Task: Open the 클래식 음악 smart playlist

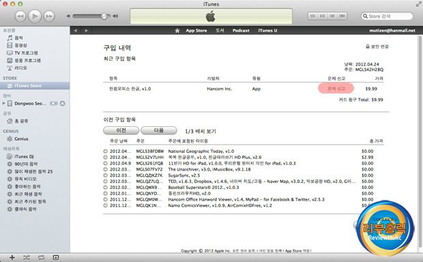Action: (25, 209)
